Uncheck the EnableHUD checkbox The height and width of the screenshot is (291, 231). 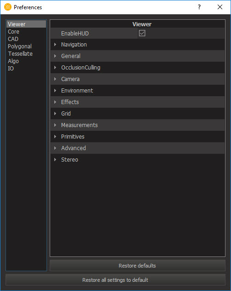pos(142,33)
